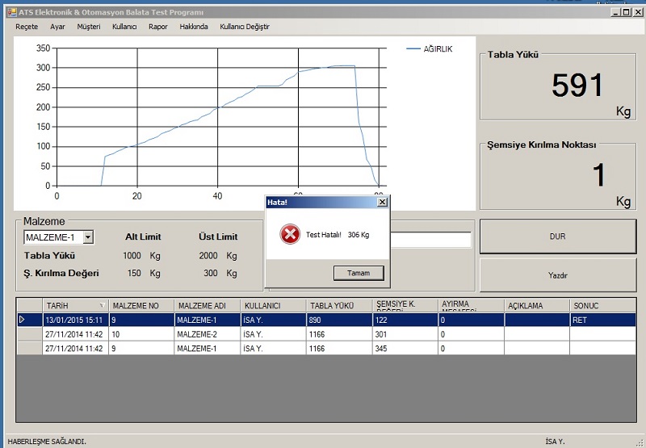Image resolution: width=646 pixels, height=448 pixels.
Task: Open the Ayar menu
Action: 57,27
